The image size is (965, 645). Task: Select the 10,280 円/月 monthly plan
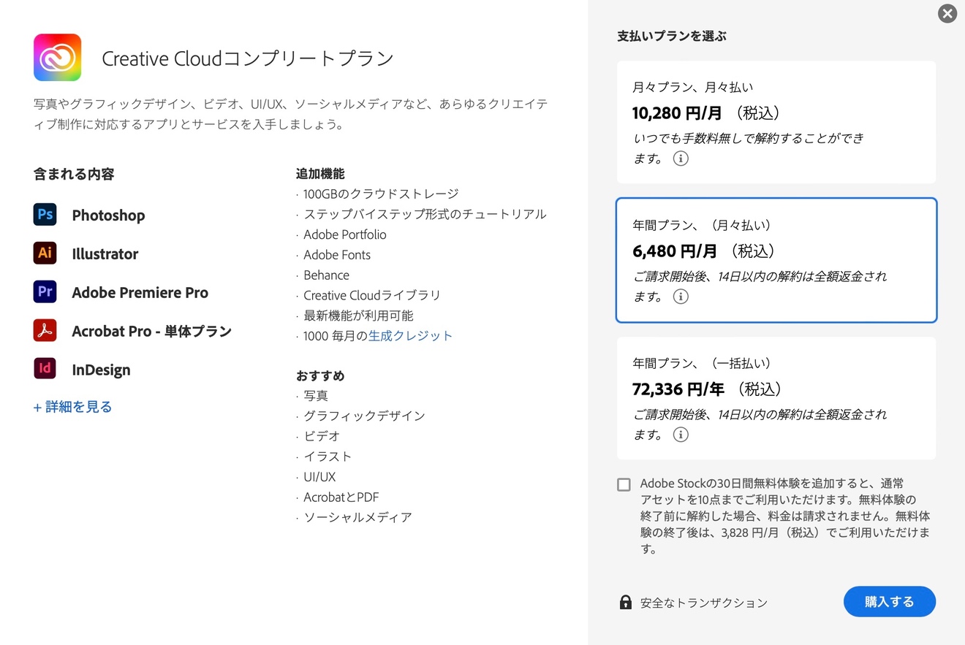pyautogui.click(x=776, y=122)
